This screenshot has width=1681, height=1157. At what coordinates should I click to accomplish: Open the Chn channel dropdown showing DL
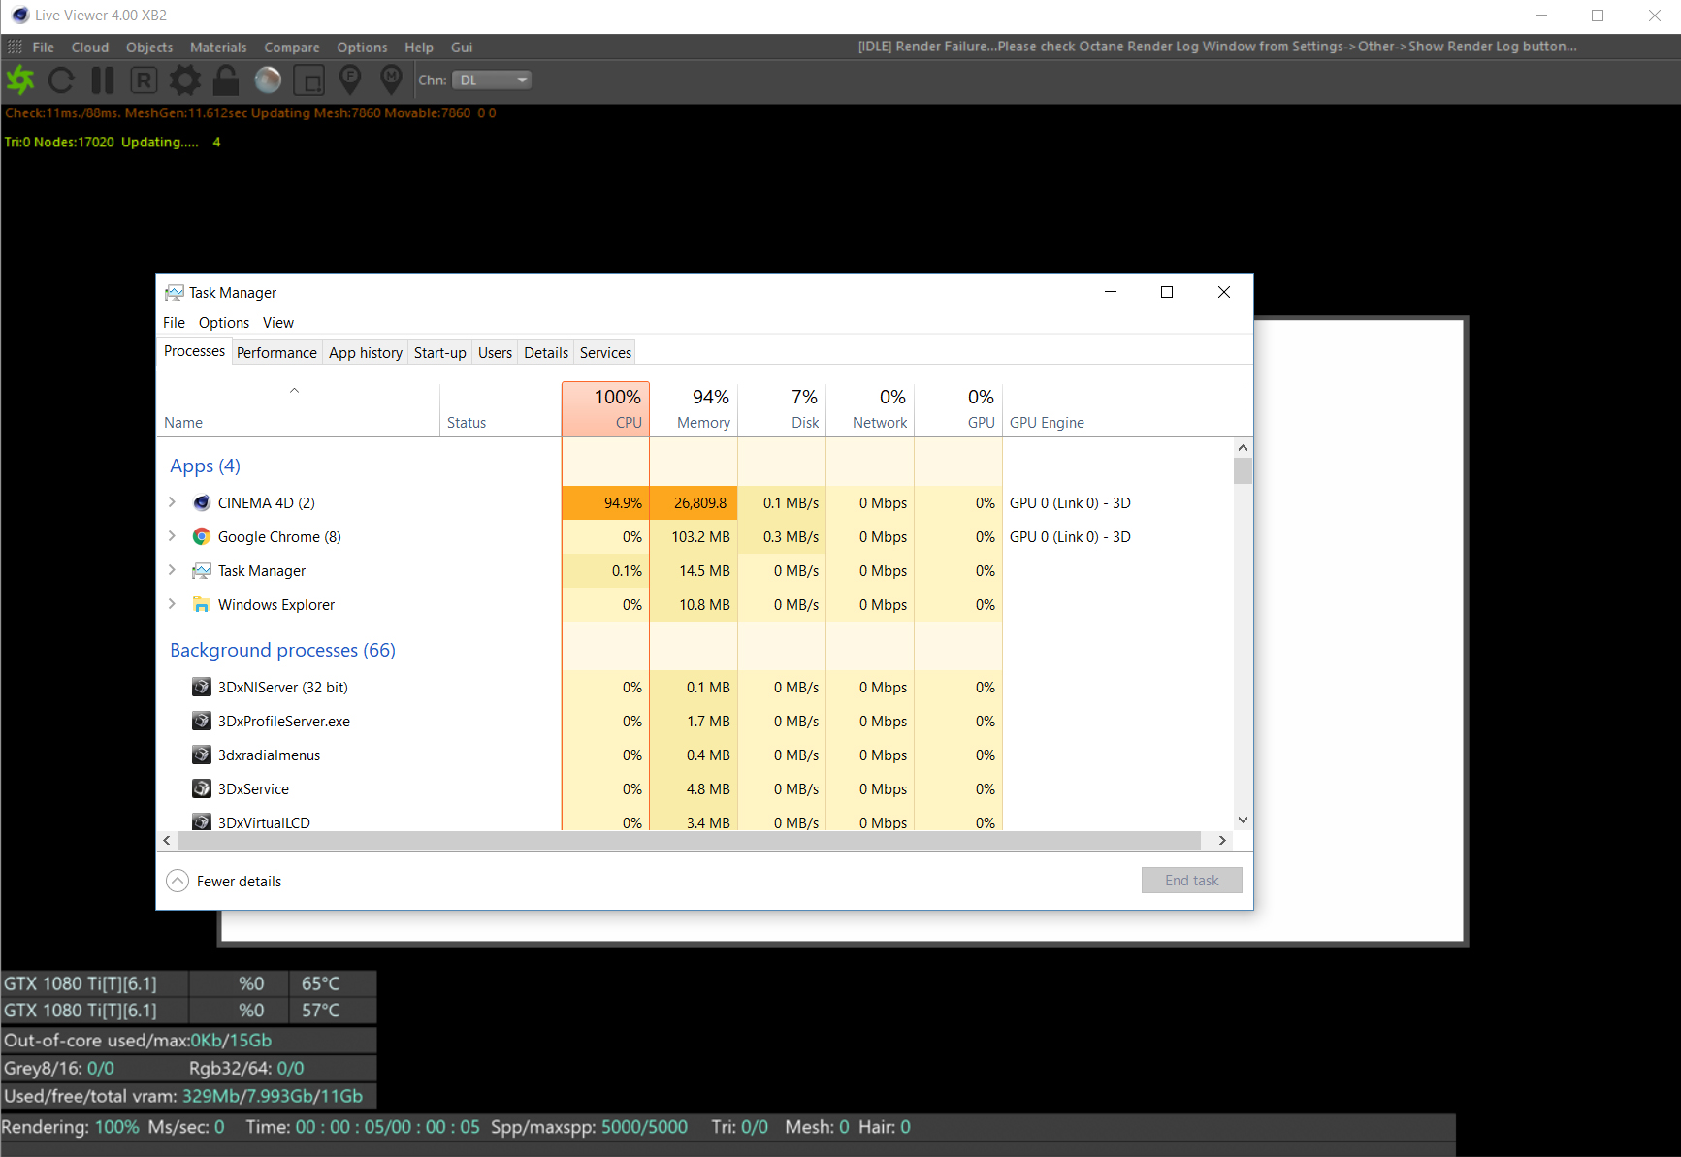coord(493,80)
